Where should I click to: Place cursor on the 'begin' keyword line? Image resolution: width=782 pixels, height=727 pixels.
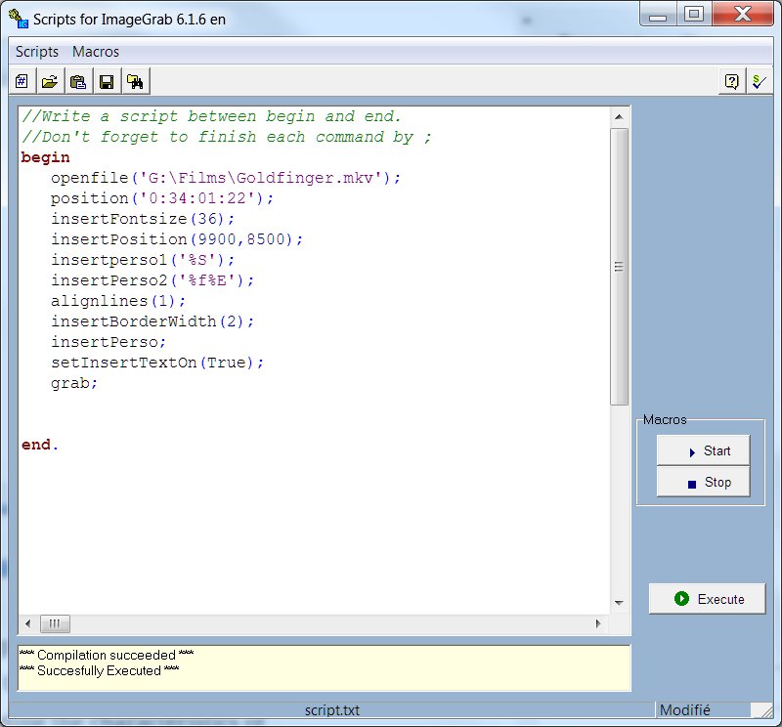pos(45,157)
